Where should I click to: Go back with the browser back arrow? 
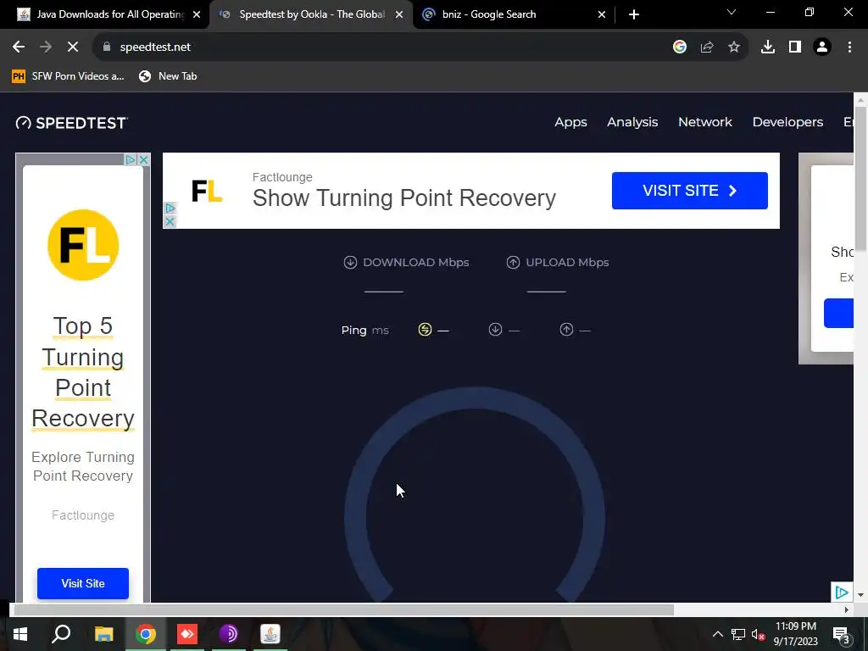pos(19,47)
